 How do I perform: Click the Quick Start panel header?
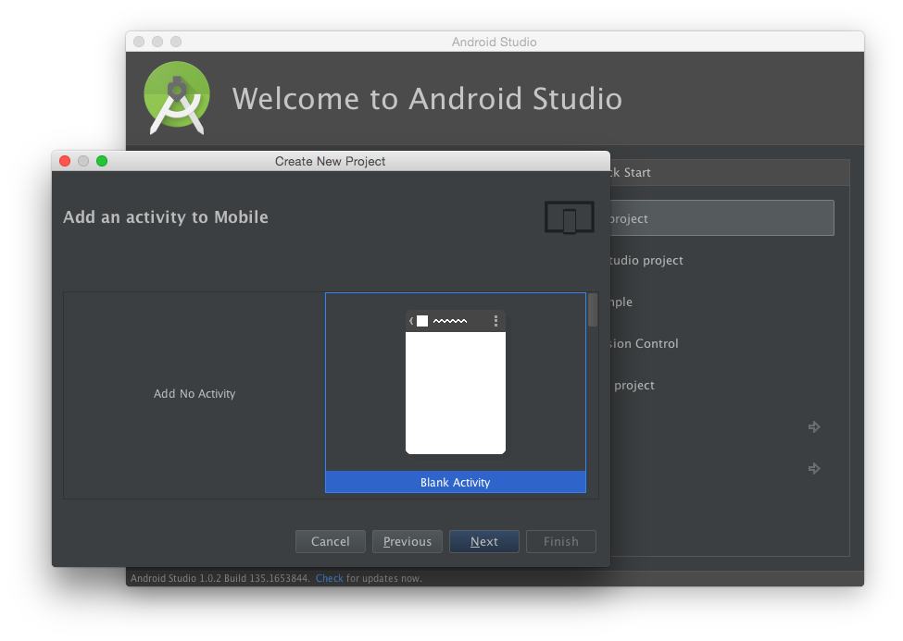730,173
